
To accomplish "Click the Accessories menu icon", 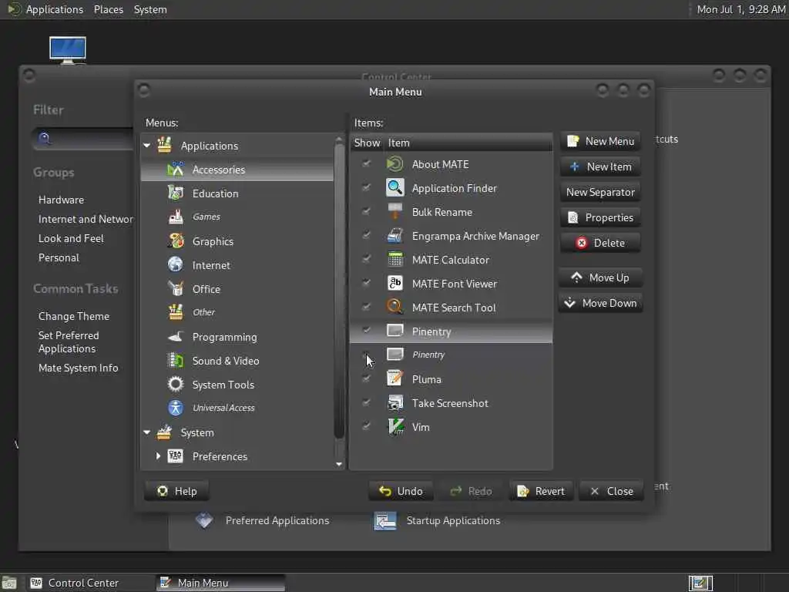I will click(175, 170).
